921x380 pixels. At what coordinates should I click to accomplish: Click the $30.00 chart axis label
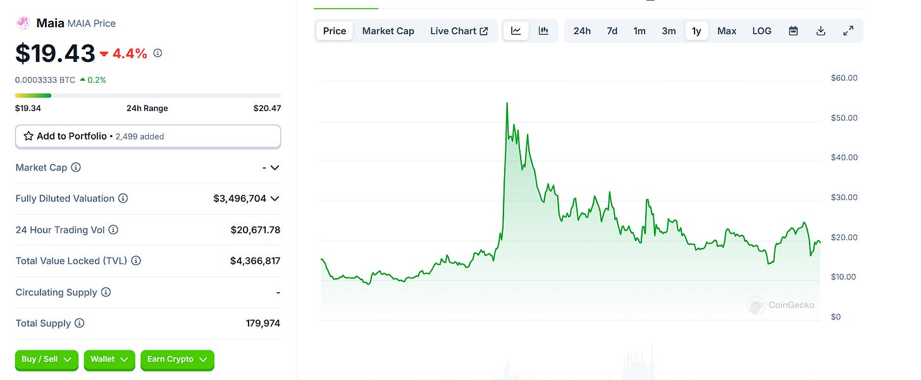844,197
